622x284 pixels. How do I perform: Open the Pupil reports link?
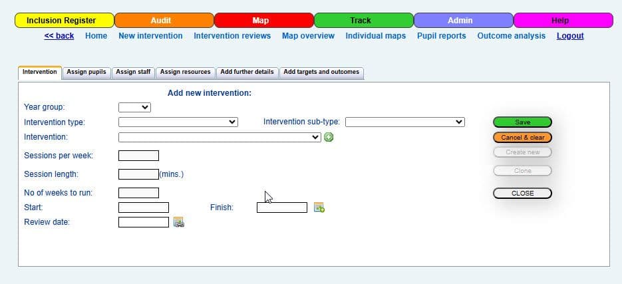point(442,36)
